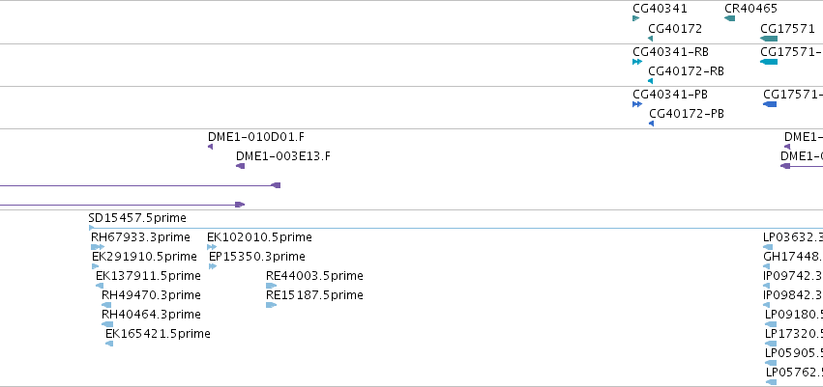This screenshot has width=823, height=387.
Task: Open the SD15457.5prime feature label
Action: [x=137, y=218]
